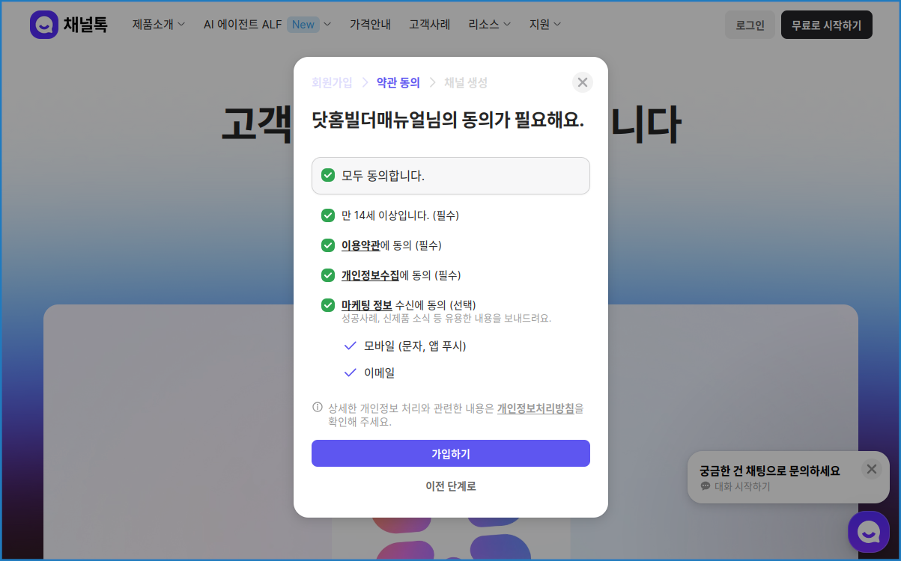Expand the AI 에이전트 ALF dropdown
Screen dimensions: 901x561
(267, 25)
